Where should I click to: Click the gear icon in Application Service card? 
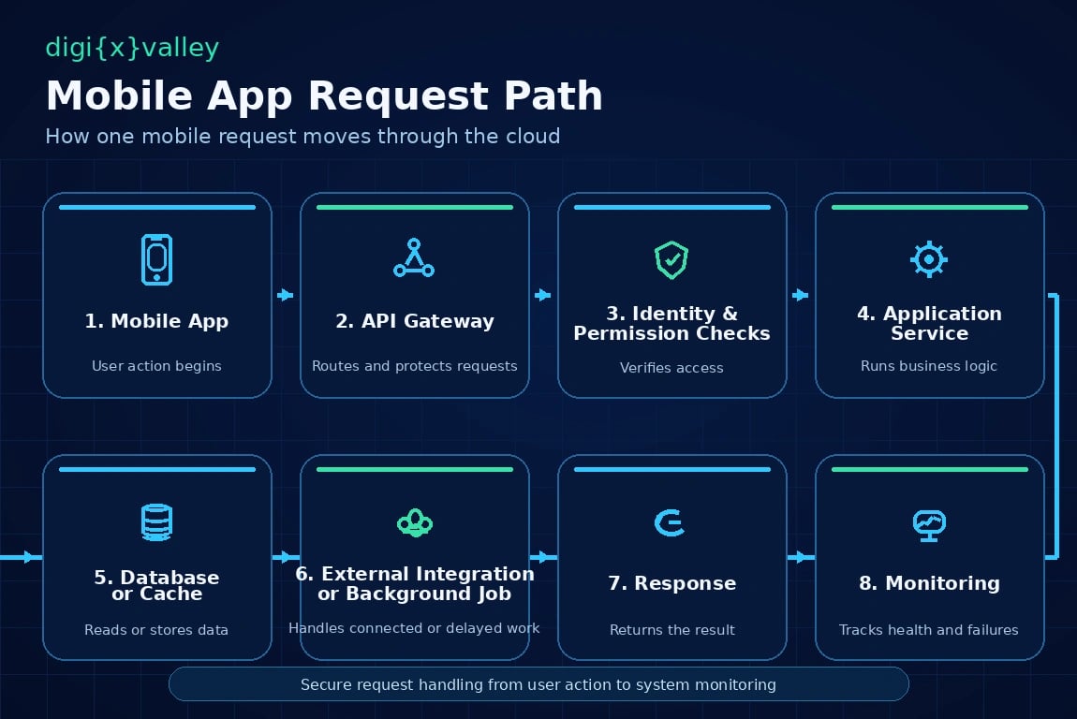pyautogui.click(x=929, y=259)
